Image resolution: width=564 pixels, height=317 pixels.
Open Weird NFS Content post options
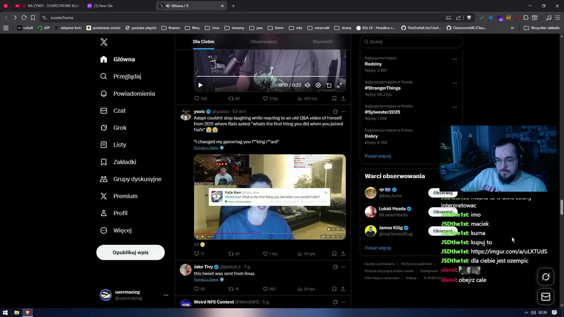(x=343, y=302)
